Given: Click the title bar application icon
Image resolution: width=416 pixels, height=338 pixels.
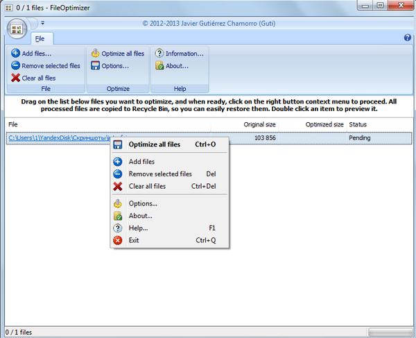Looking at the screenshot, I should pos(8,8).
